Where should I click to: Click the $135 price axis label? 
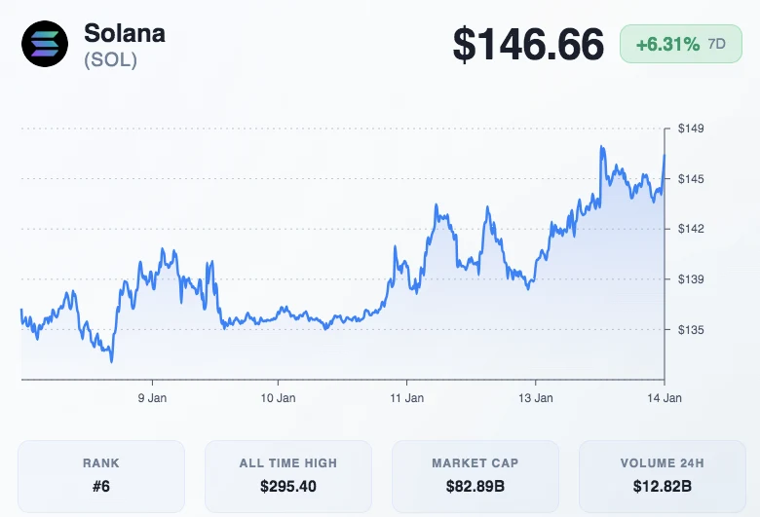(x=691, y=330)
